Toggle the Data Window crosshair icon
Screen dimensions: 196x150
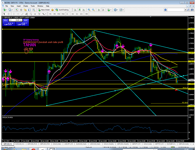[x=21, y=10]
